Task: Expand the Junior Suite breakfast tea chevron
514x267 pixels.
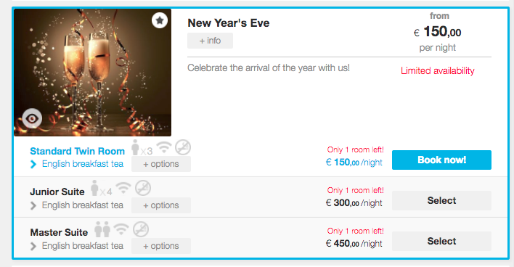Action: (x=33, y=205)
